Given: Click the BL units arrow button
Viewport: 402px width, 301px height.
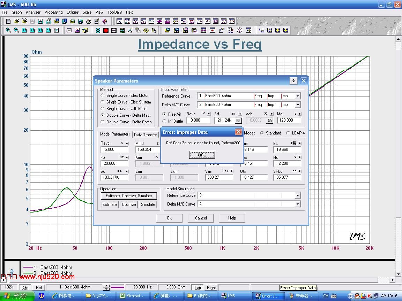Looking at the screenshot, I should (299, 143).
